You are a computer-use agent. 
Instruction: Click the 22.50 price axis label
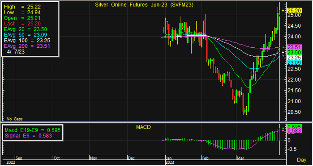[x=294, y=69]
